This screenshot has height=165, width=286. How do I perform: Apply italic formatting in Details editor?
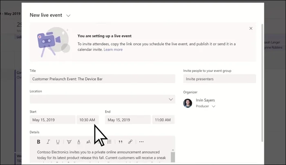click(x=48, y=142)
